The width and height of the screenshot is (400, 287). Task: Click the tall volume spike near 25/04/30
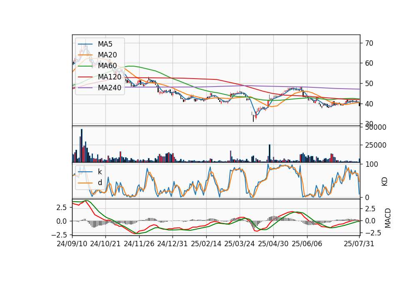tap(270, 153)
